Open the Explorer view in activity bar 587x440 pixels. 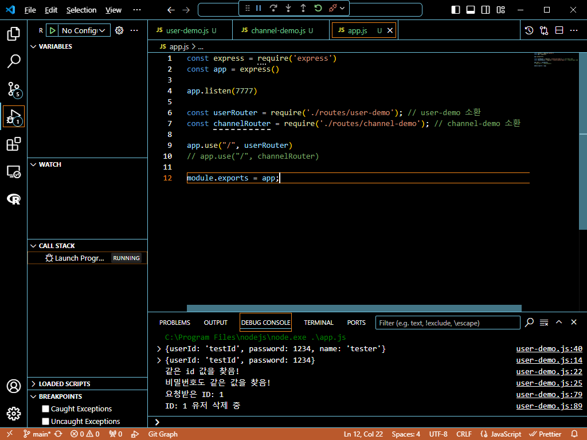pyautogui.click(x=14, y=34)
